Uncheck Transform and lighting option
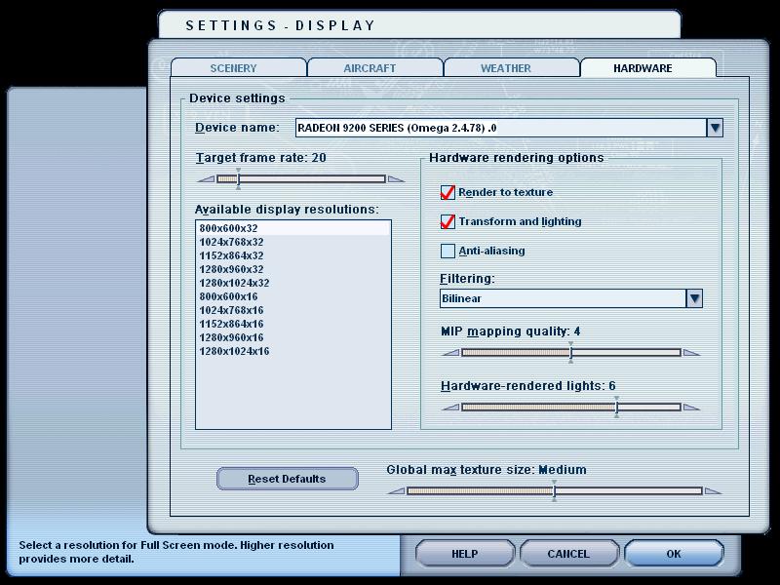This screenshot has height=585, width=780. point(448,222)
